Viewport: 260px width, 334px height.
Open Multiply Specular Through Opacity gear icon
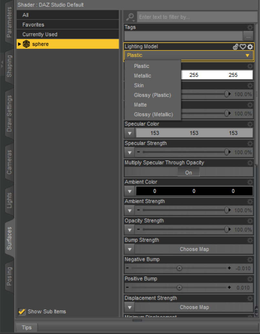(250, 163)
